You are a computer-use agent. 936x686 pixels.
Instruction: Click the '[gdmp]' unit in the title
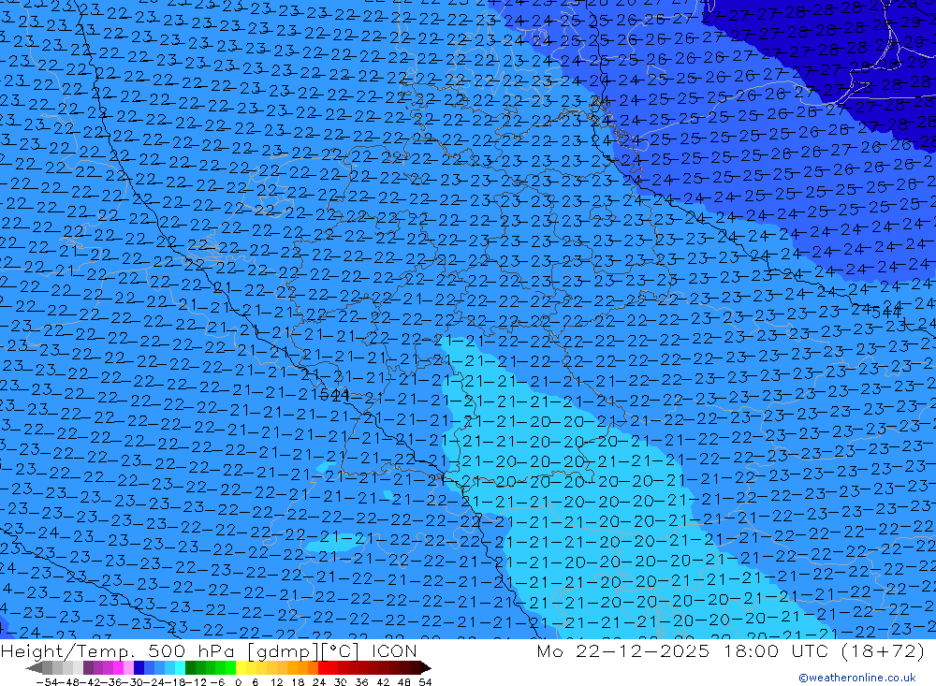[x=283, y=650]
